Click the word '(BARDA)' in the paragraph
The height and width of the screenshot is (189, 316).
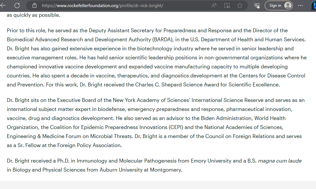[x=163, y=39]
